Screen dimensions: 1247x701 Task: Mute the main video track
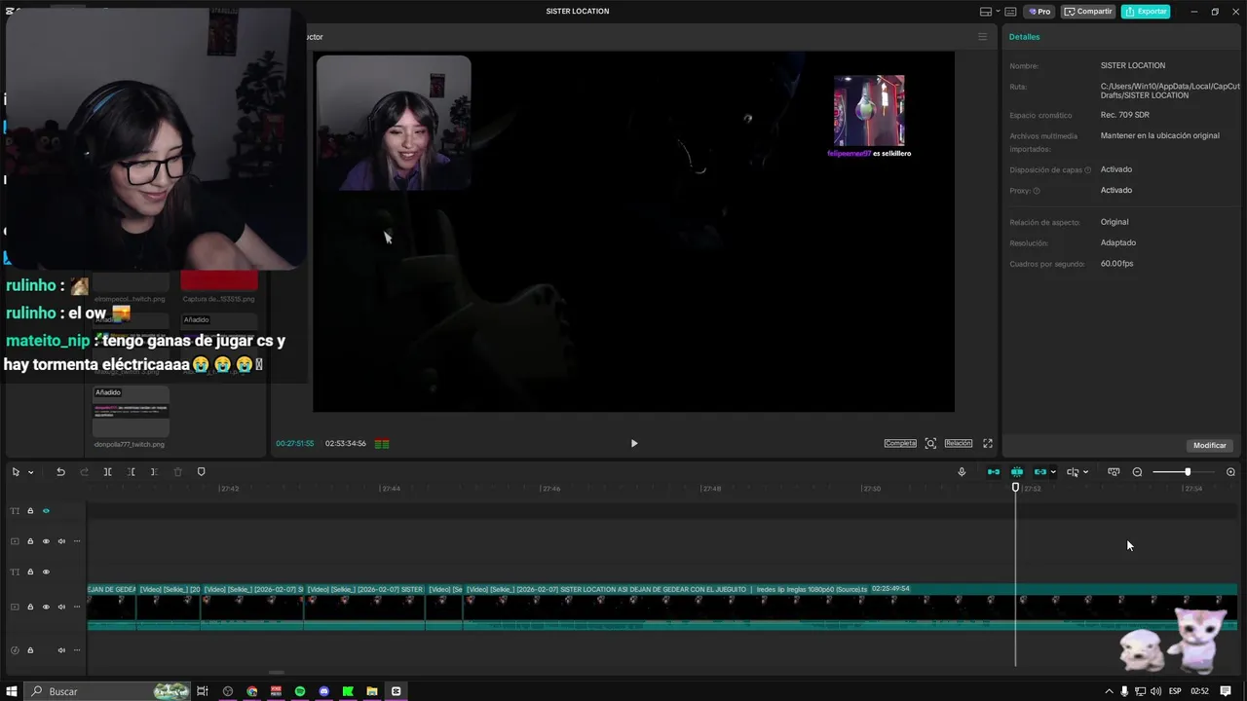[61, 607]
